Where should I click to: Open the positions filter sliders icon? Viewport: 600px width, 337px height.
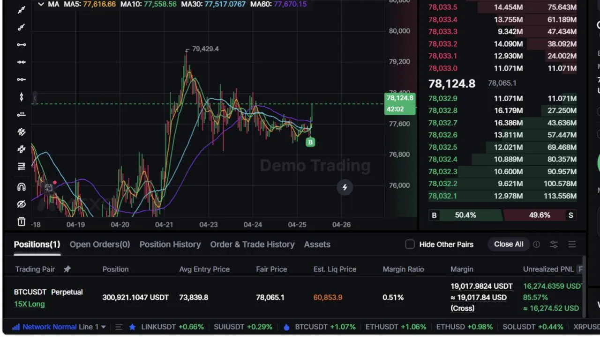coord(554,244)
